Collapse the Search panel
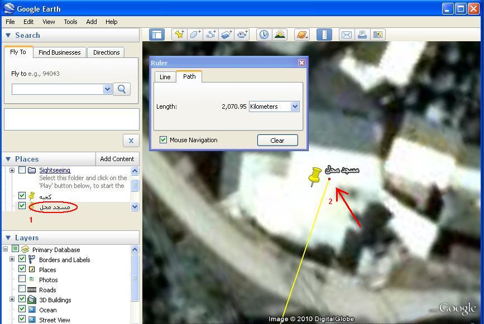The image size is (484, 324). (x=8, y=36)
